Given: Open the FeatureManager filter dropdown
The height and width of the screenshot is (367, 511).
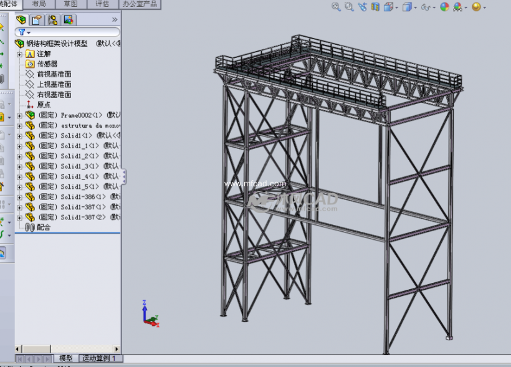Looking at the screenshot, I should 29,32.
